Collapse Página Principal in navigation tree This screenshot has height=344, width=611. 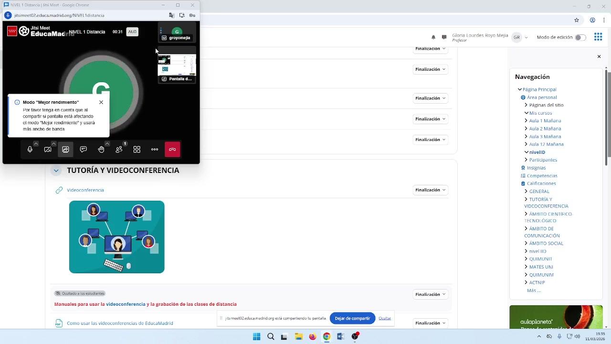point(520,89)
